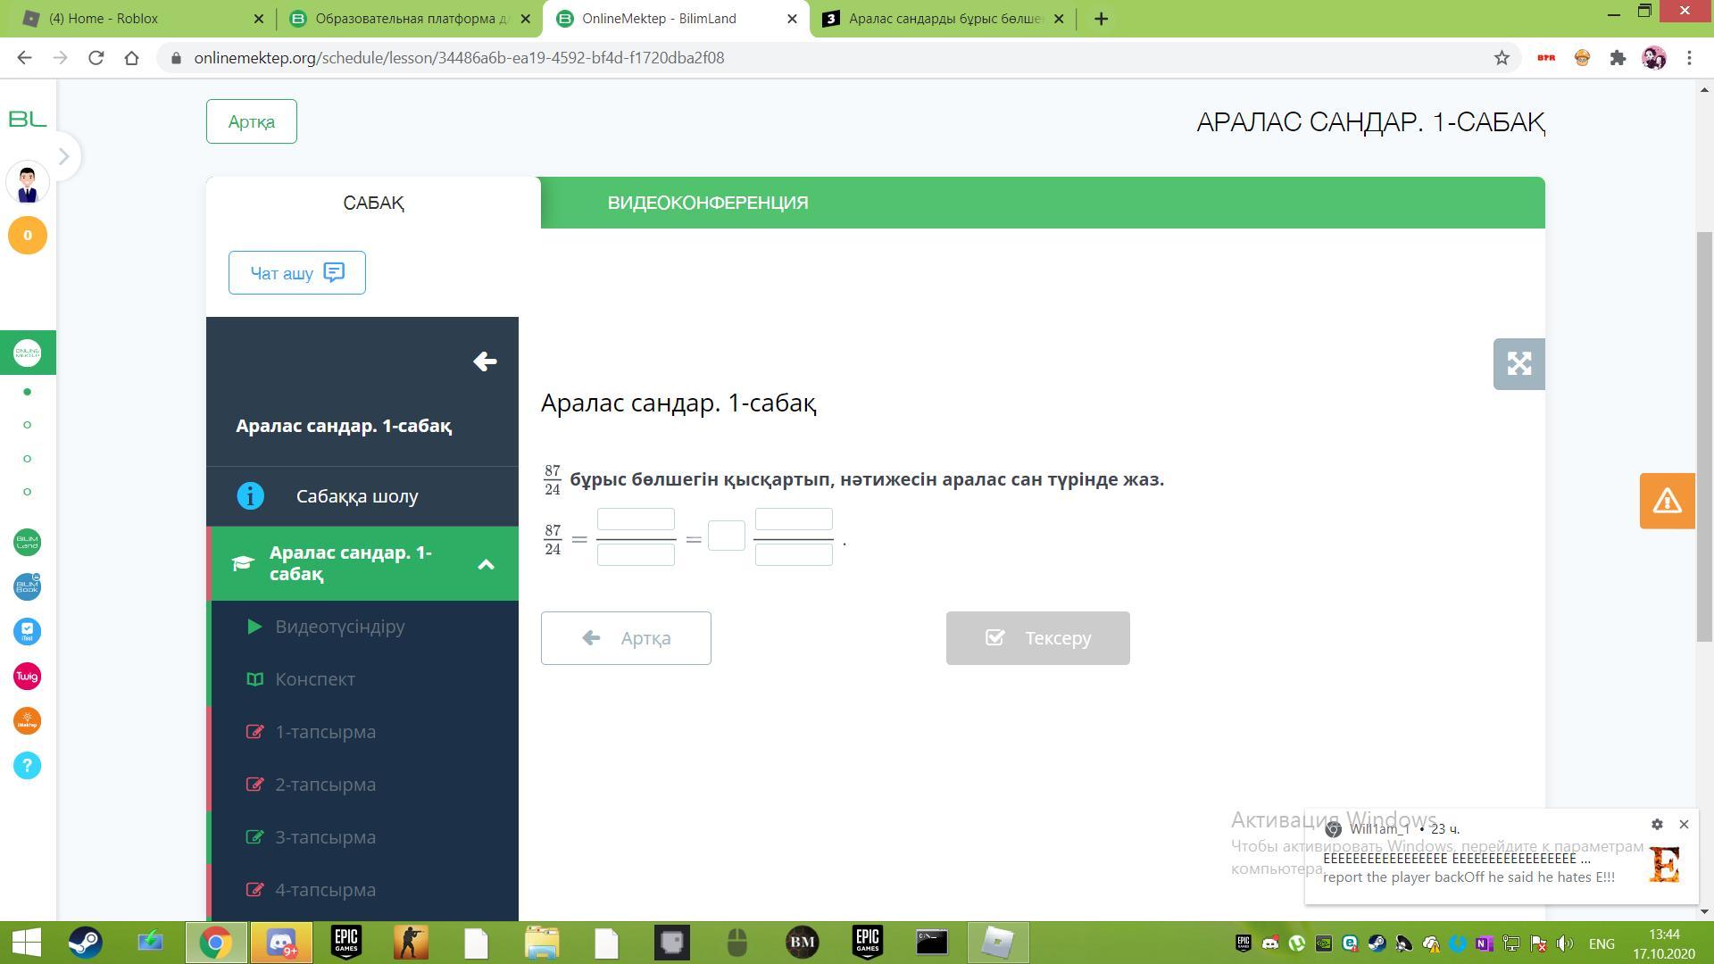Open Видеотүсіндіру video lesson item
Image resolution: width=1714 pixels, height=964 pixels.
339,627
